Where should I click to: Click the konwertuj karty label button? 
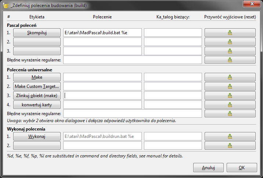37,104
